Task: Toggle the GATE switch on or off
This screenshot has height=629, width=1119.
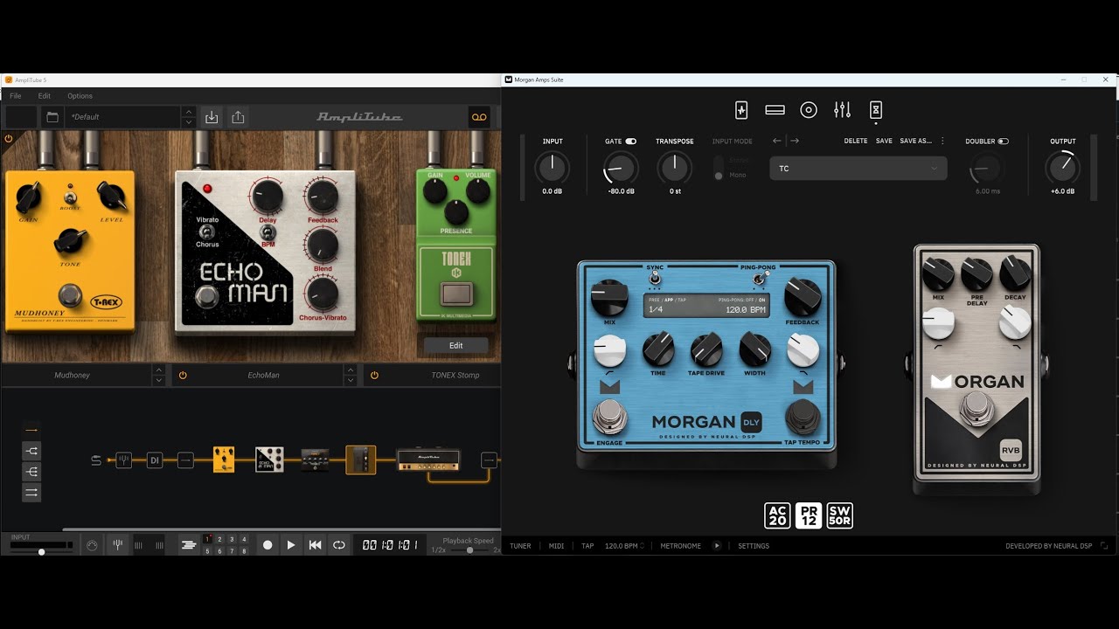Action: click(631, 141)
